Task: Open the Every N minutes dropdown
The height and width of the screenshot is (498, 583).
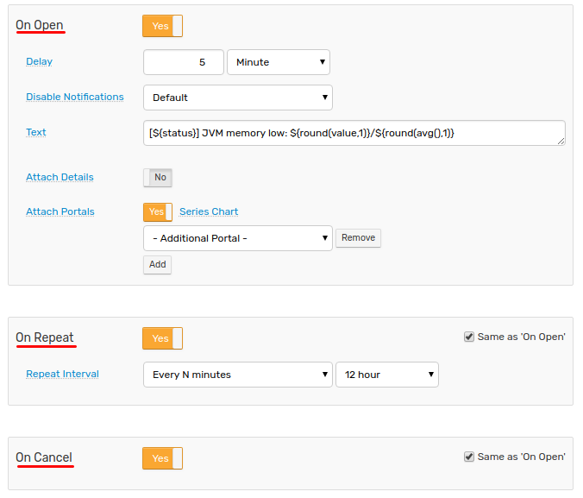Action: click(x=238, y=375)
